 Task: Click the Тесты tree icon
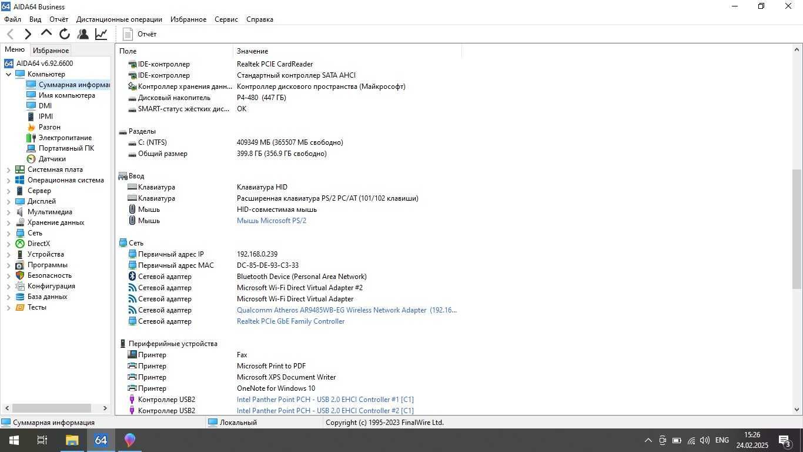point(20,307)
